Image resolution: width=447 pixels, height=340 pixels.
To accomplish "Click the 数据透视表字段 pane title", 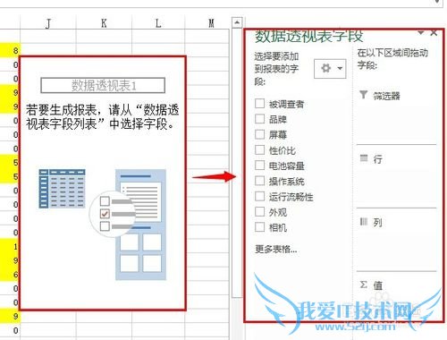I will (308, 36).
